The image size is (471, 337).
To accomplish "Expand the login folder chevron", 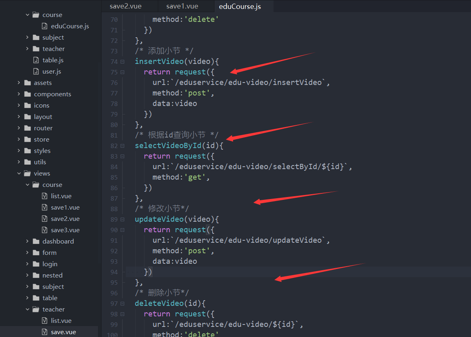I will tap(28, 264).
